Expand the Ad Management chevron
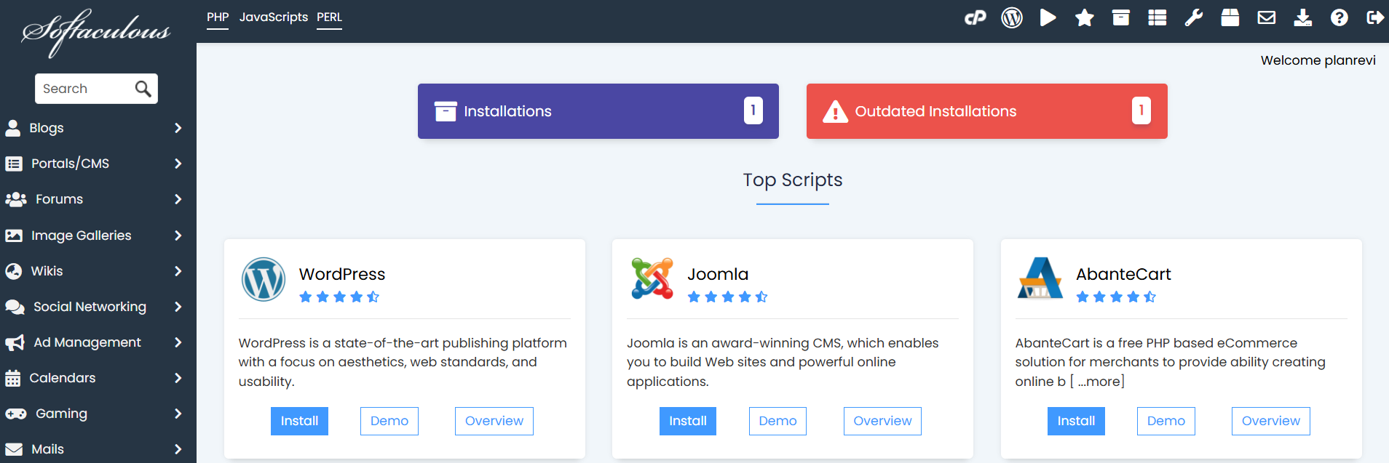 tap(178, 342)
